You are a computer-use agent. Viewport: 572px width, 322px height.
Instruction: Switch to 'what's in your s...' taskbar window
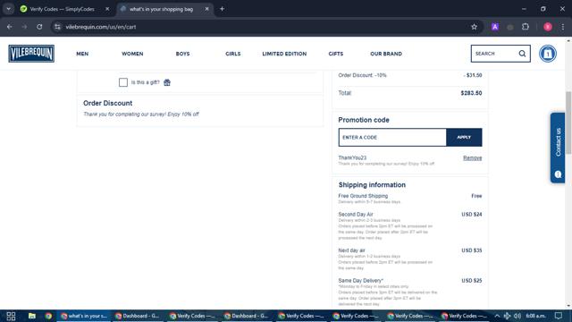pyautogui.click(x=84, y=316)
